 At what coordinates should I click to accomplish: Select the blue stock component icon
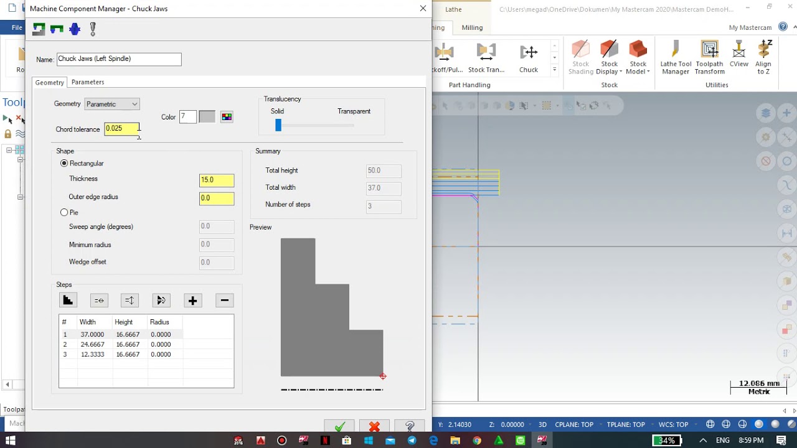(75, 29)
